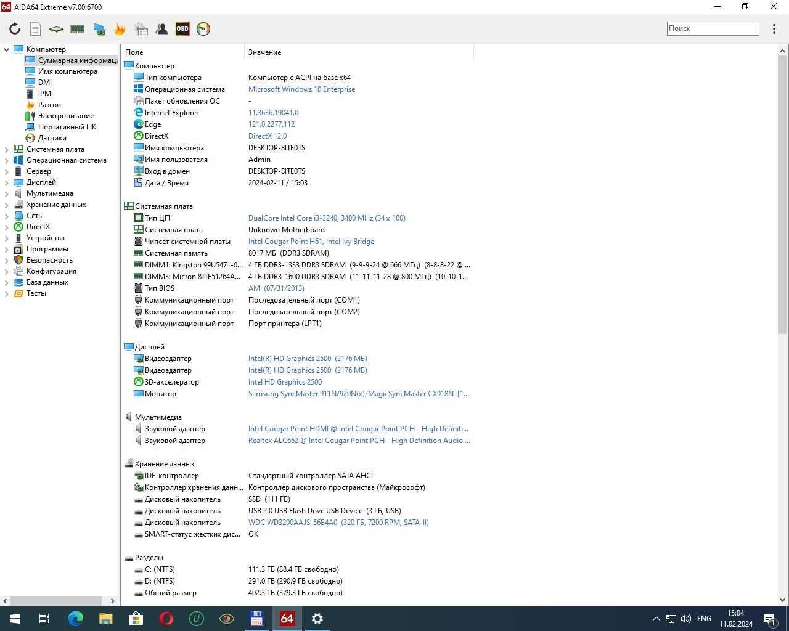Select the C: (NTFS) partition row

click(298, 569)
